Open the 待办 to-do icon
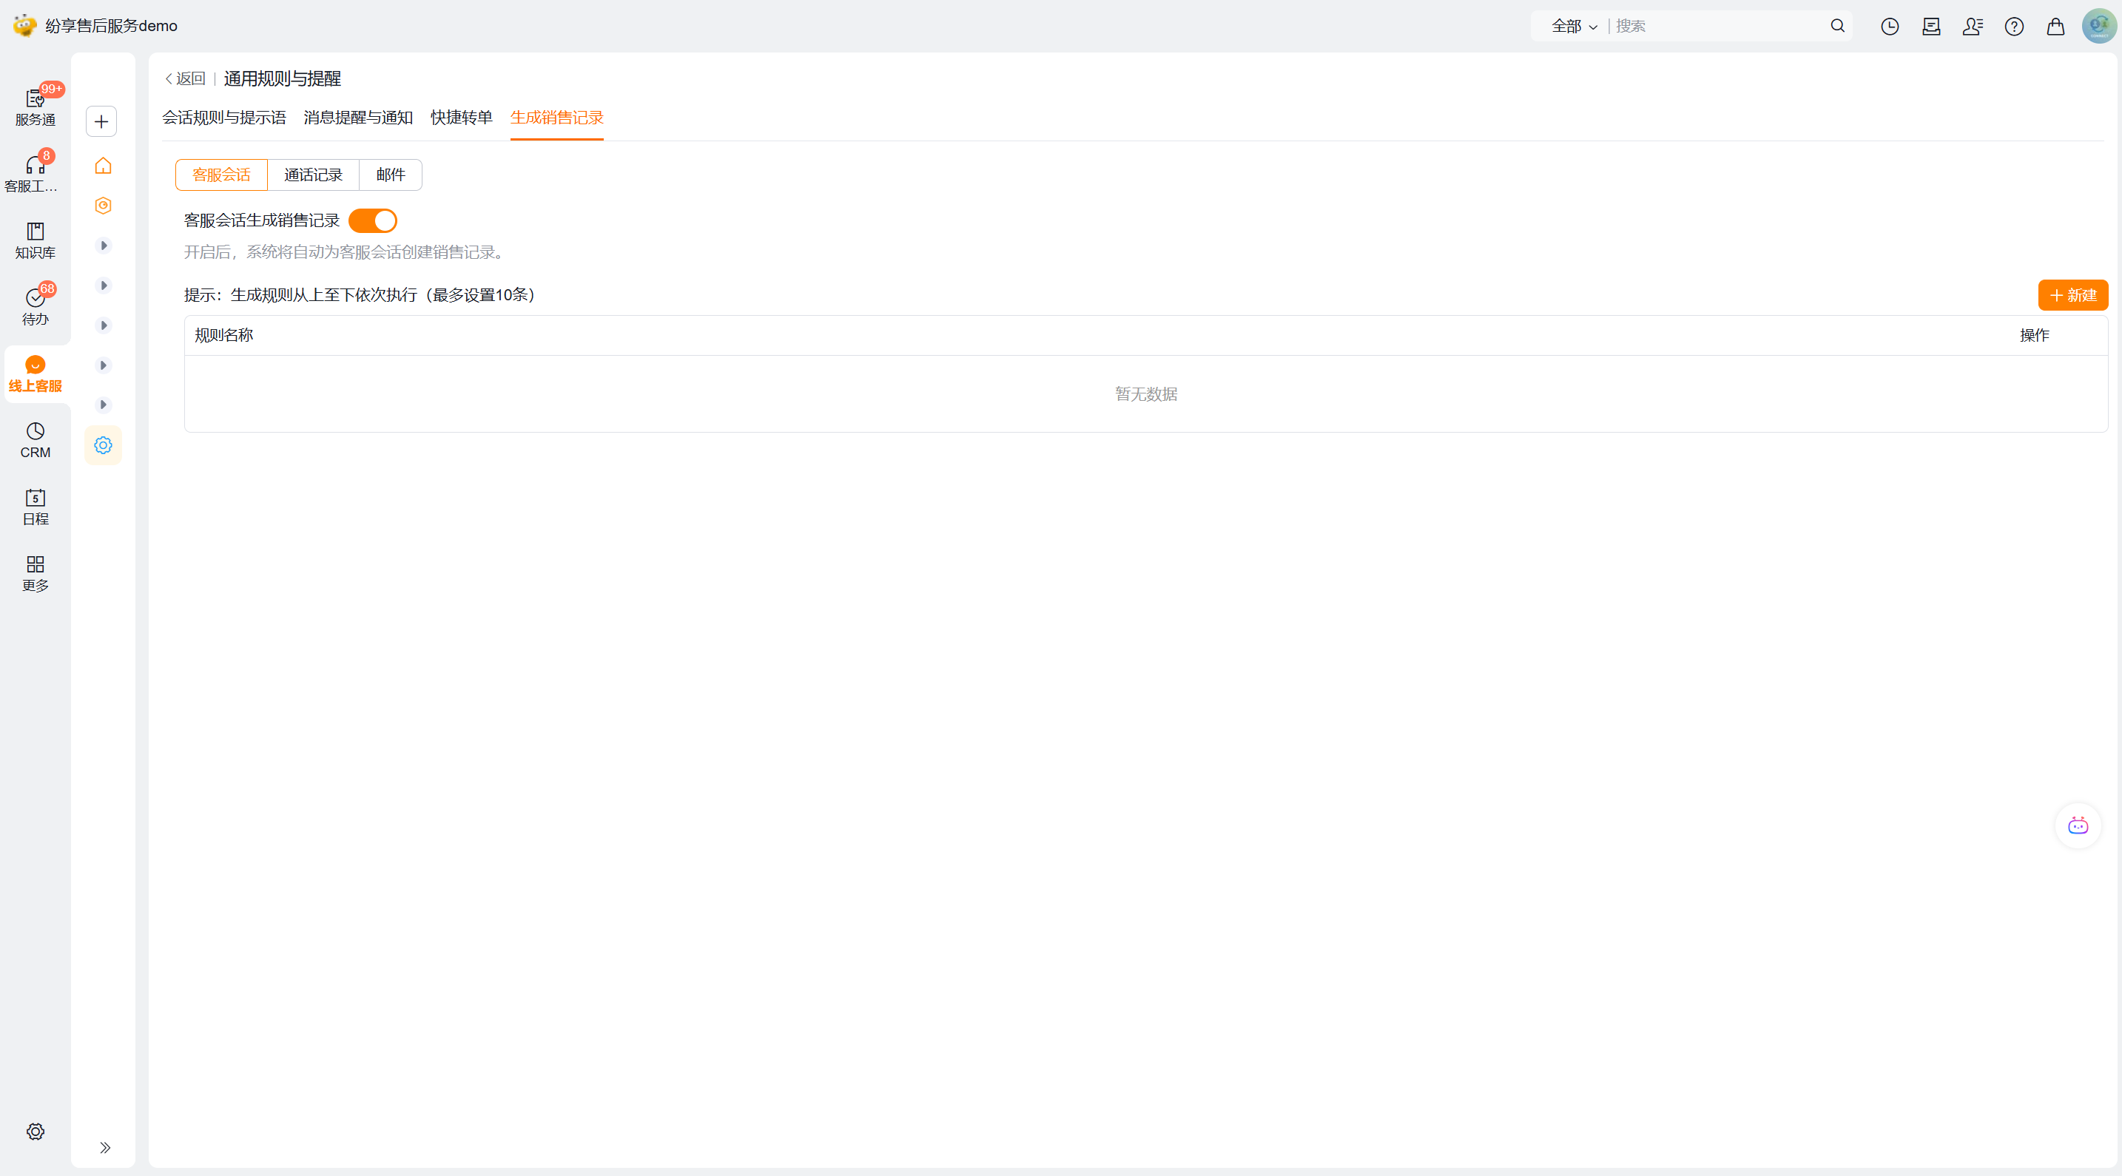Image resolution: width=2122 pixels, height=1176 pixels. [x=35, y=305]
